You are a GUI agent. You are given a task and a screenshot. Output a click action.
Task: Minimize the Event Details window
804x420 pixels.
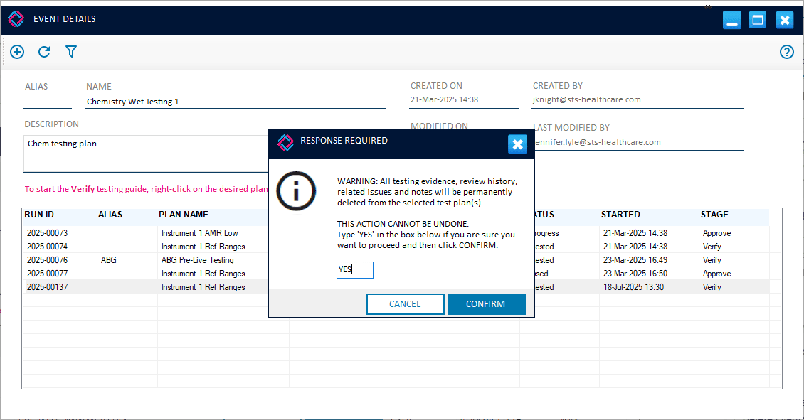coord(731,20)
